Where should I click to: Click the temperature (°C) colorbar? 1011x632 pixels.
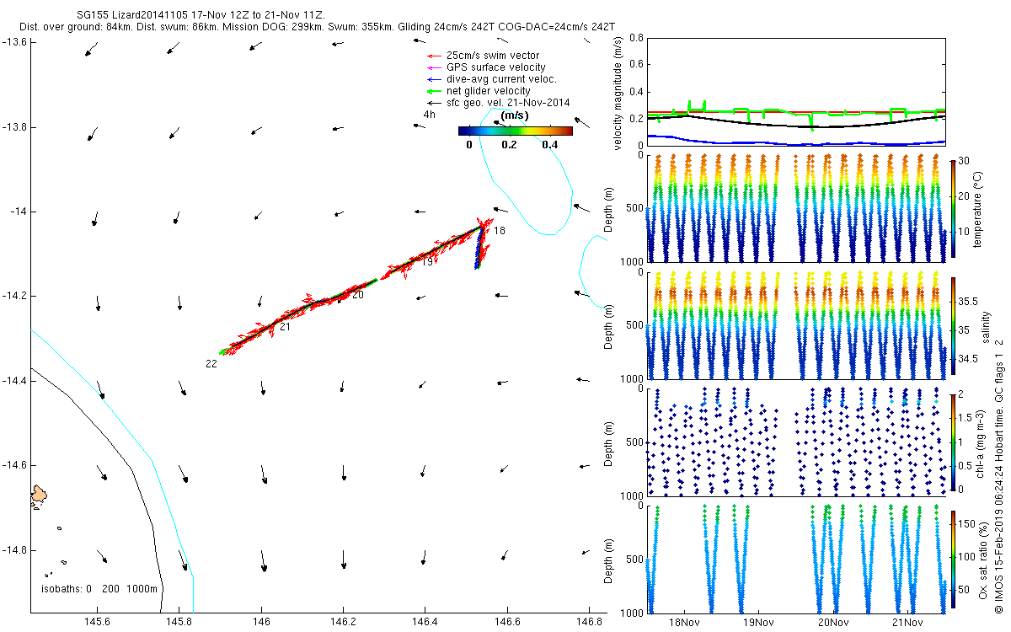(953, 207)
